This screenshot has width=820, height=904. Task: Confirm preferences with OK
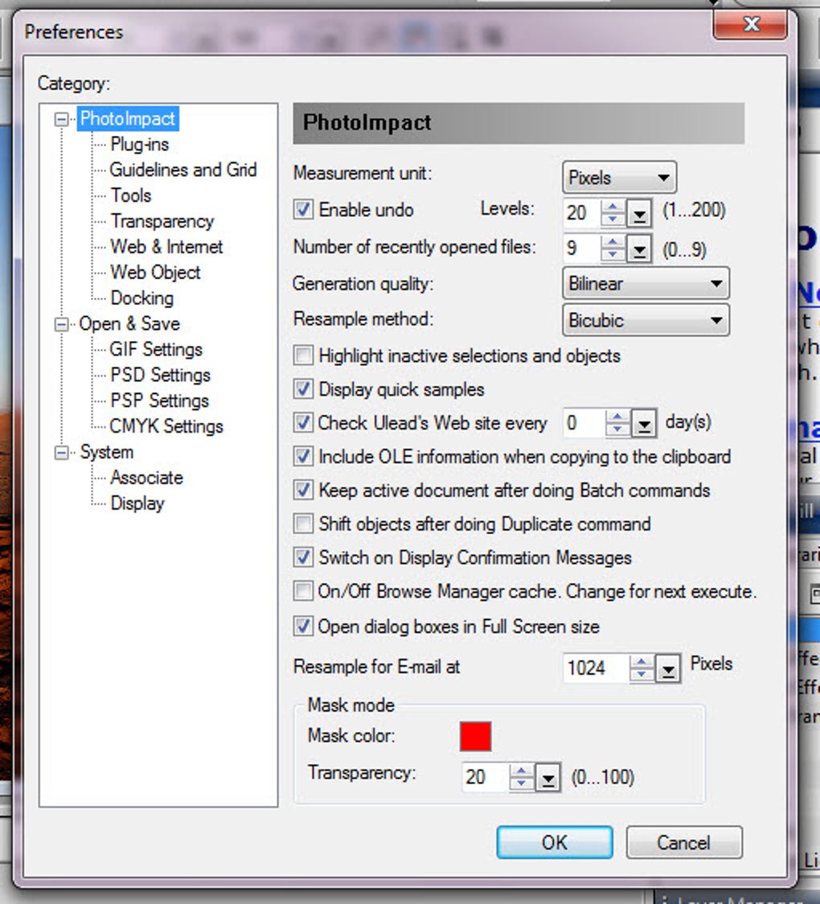pyautogui.click(x=555, y=842)
